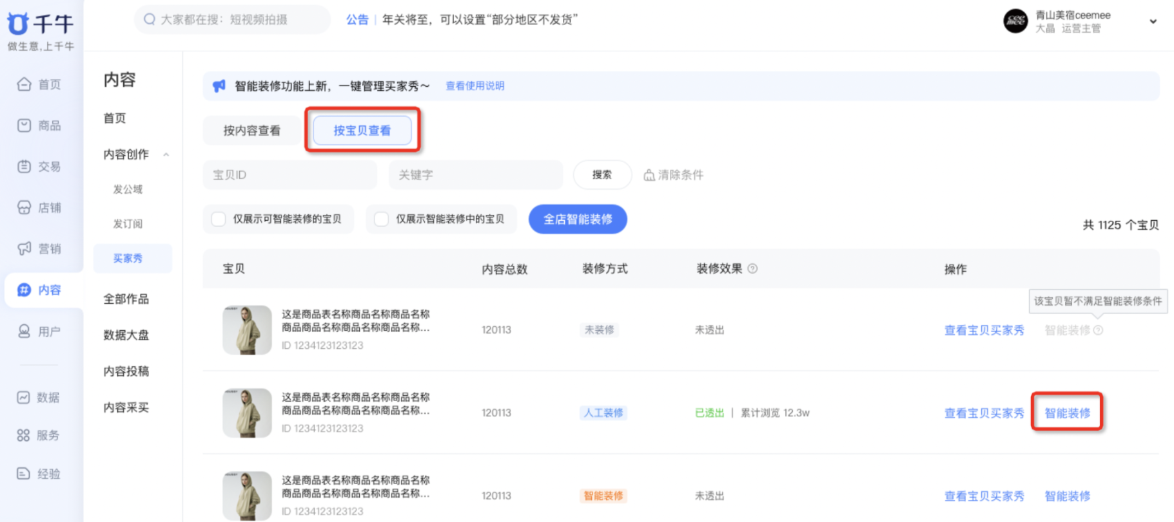Image resolution: width=1174 pixels, height=522 pixels.
Task: Check 仅展示智能装修中的宝贝 checkbox
Action: pos(382,219)
